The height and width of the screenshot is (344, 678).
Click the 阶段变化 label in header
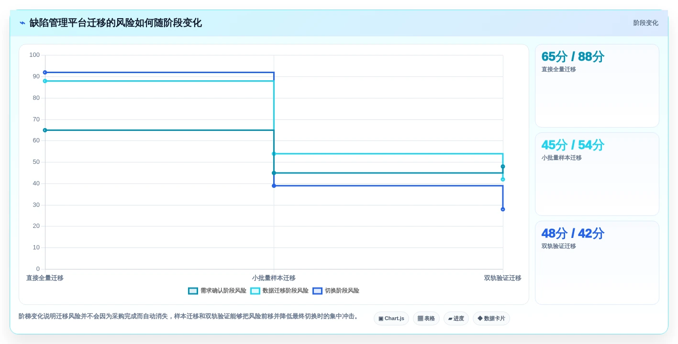pos(645,23)
